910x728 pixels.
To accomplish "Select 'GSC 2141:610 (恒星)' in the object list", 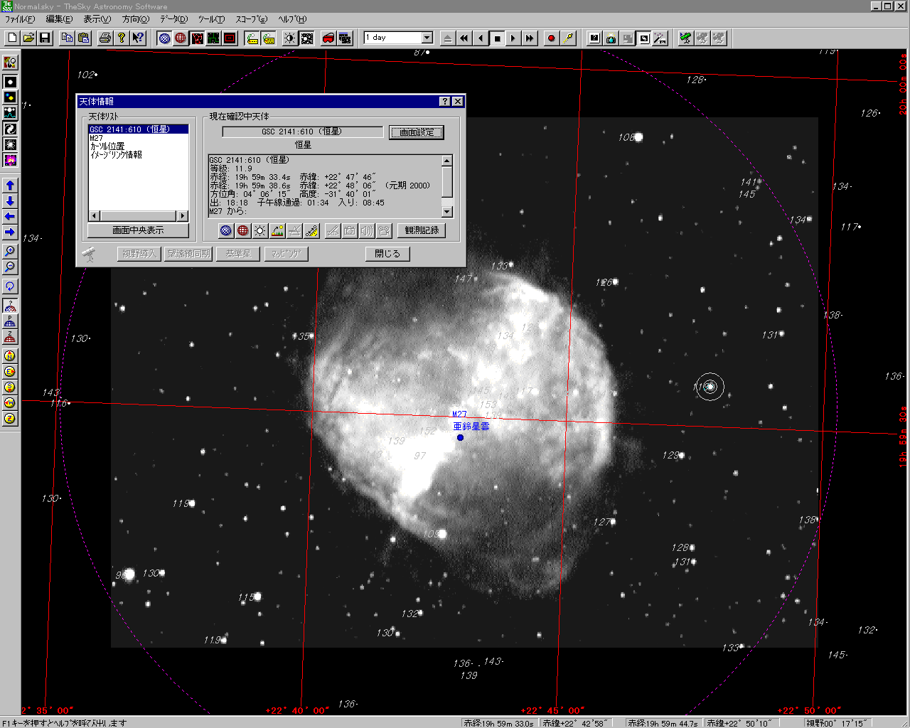I will (x=139, y=129).
